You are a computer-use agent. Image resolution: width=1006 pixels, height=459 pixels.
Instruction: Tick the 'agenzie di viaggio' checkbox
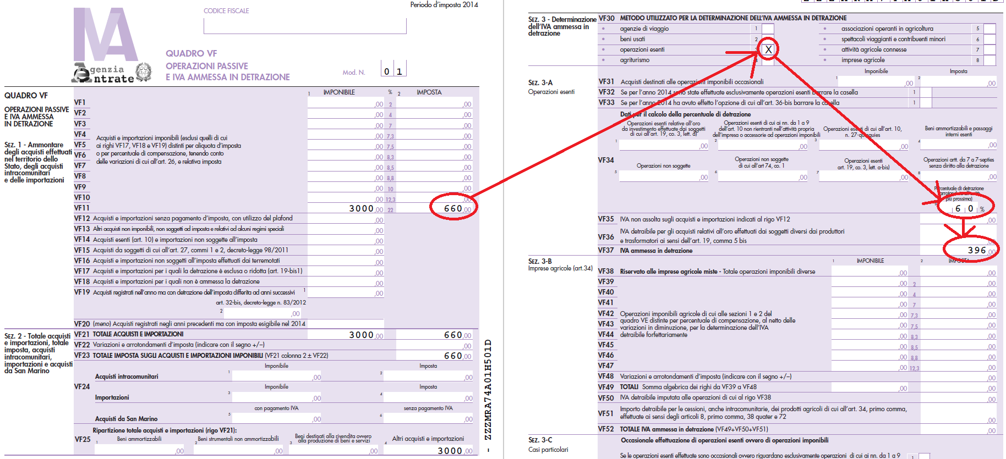tap(768, 29)
